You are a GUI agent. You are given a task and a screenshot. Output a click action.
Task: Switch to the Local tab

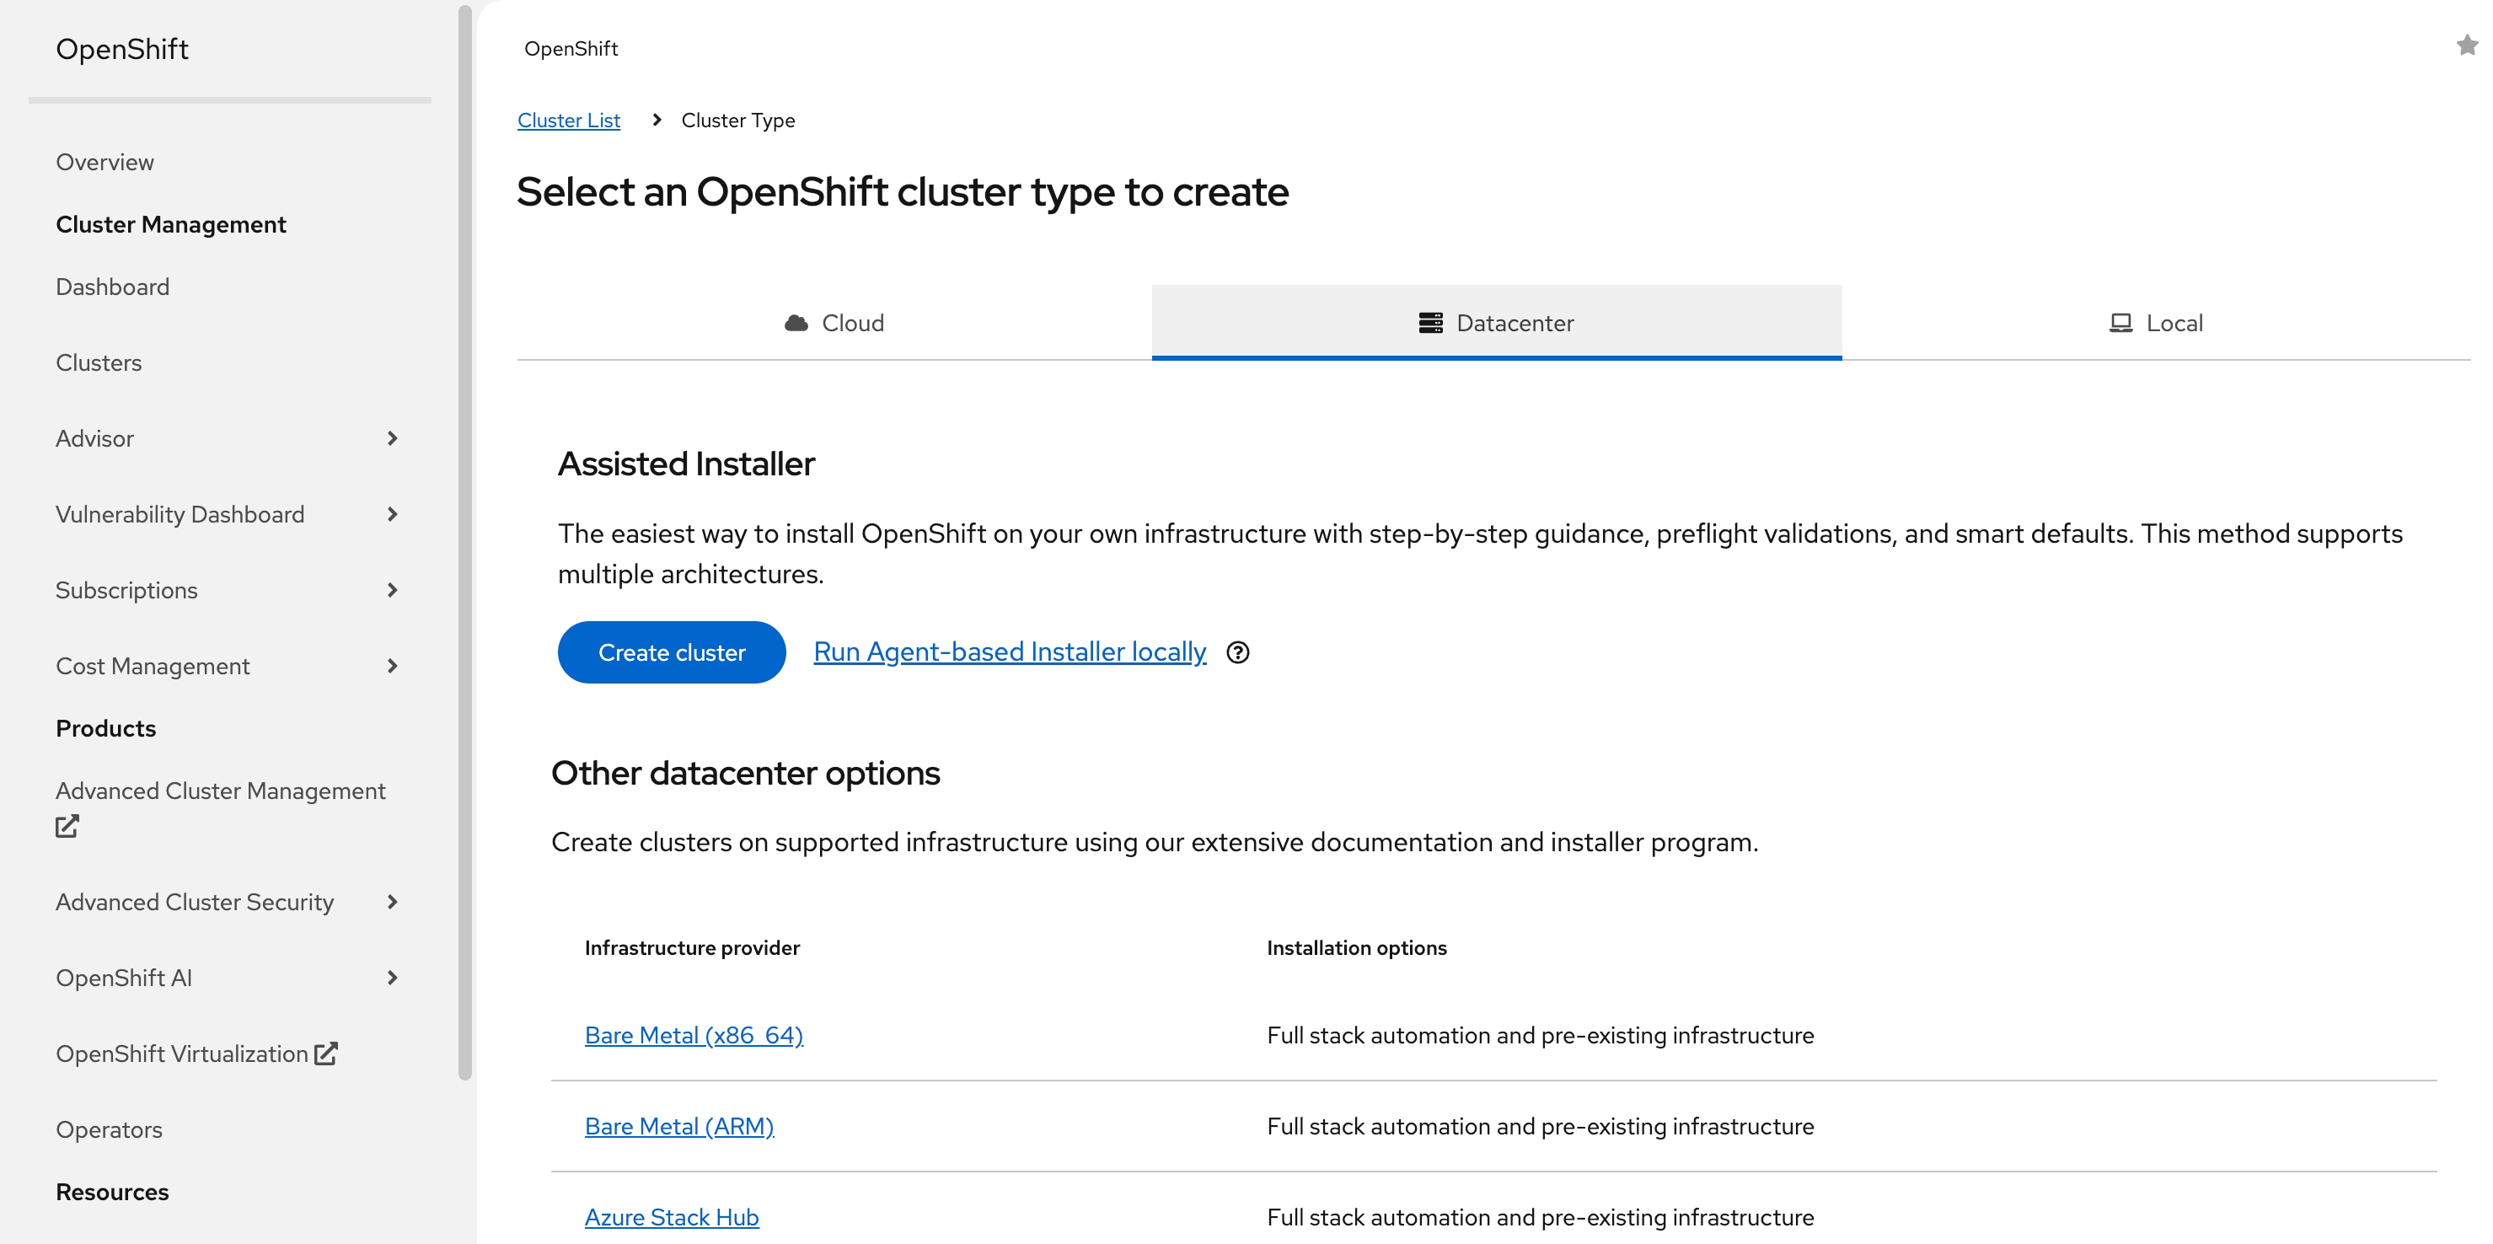pyautogui.click(x=2156, y=322)
